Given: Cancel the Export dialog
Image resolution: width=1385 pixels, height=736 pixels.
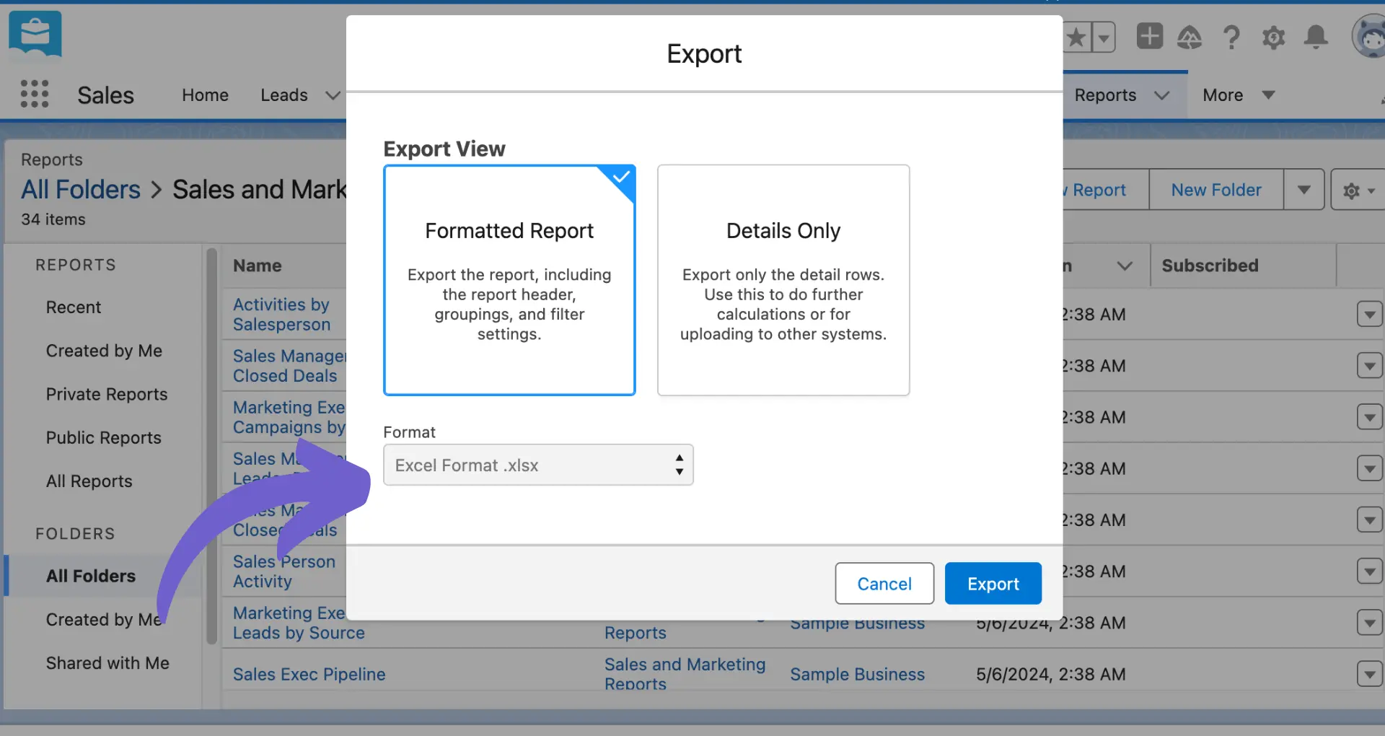Looking at the screenshot, I should point(884,583).
